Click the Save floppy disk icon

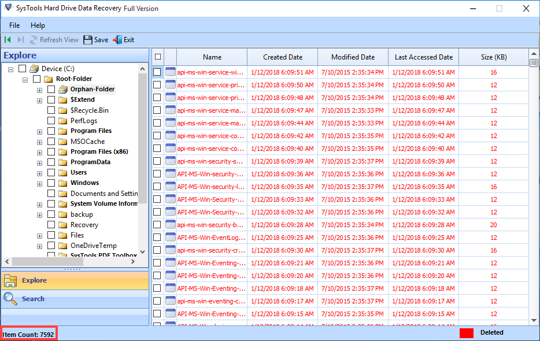(88, 40)
